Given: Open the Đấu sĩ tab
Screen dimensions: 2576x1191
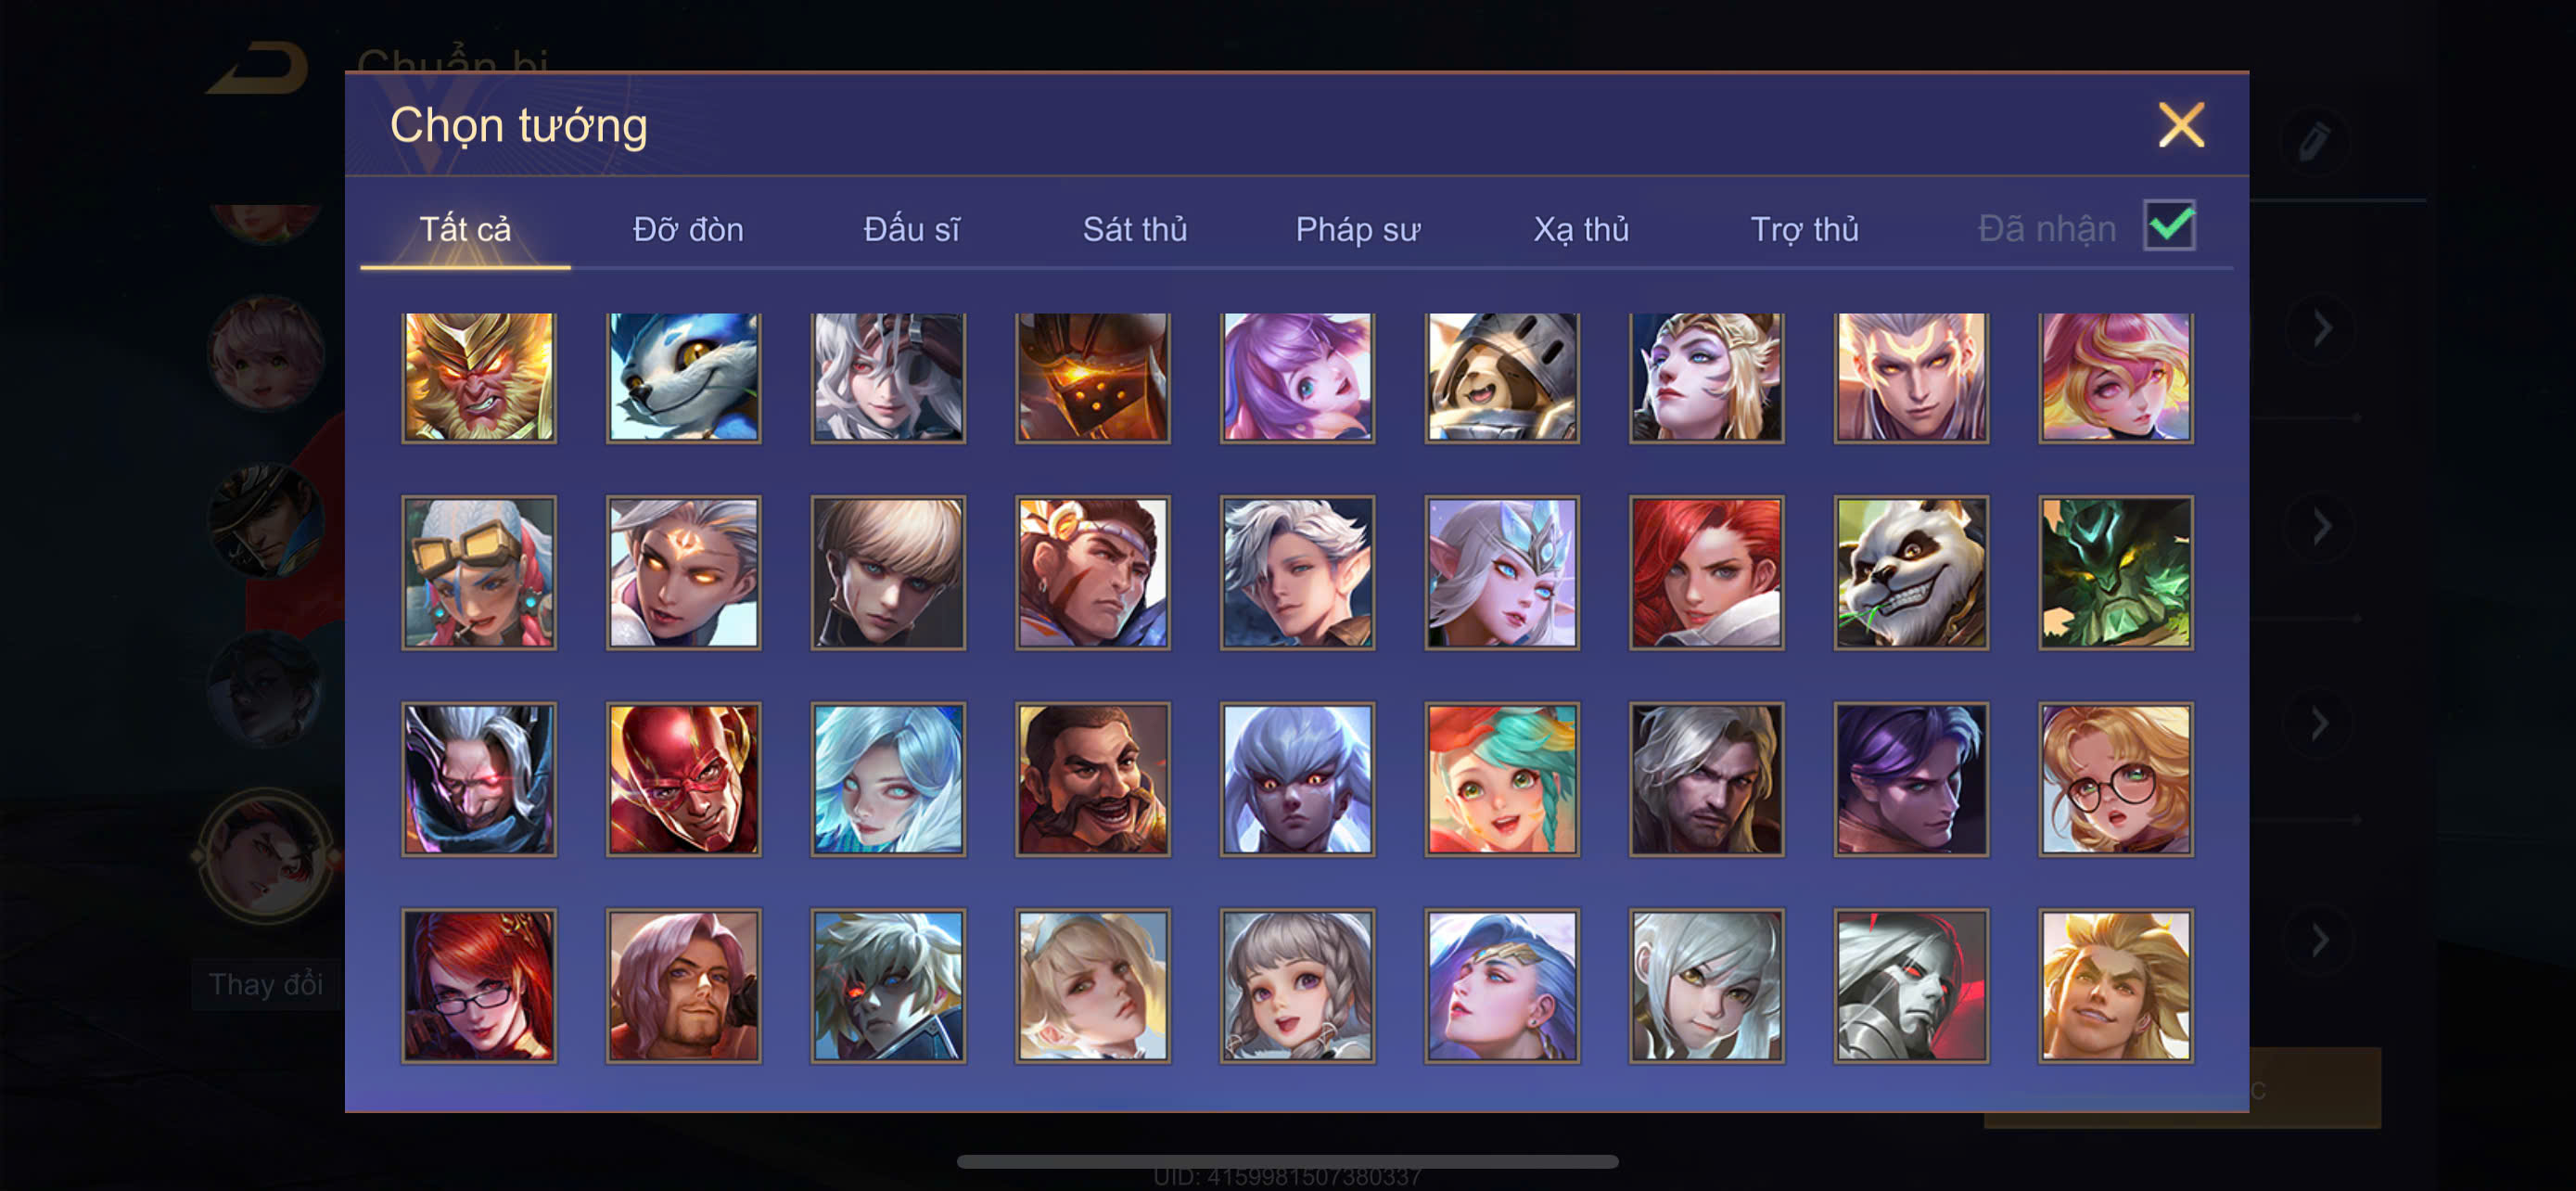Looking at the screenshot, I should [911, 229].
